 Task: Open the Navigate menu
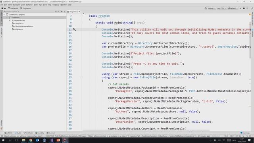click(x=16, y=5)
